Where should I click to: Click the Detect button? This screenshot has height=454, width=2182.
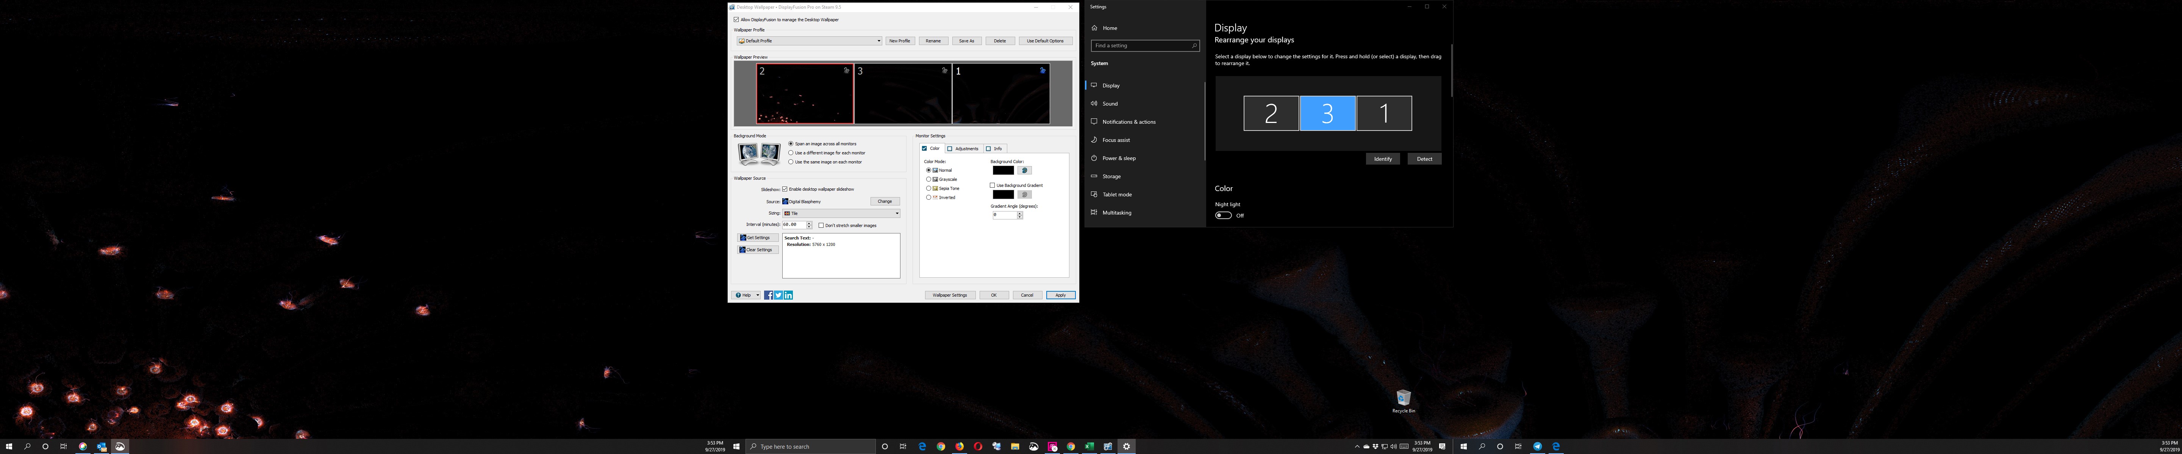pyautogui.click(x=1424, y=158)
